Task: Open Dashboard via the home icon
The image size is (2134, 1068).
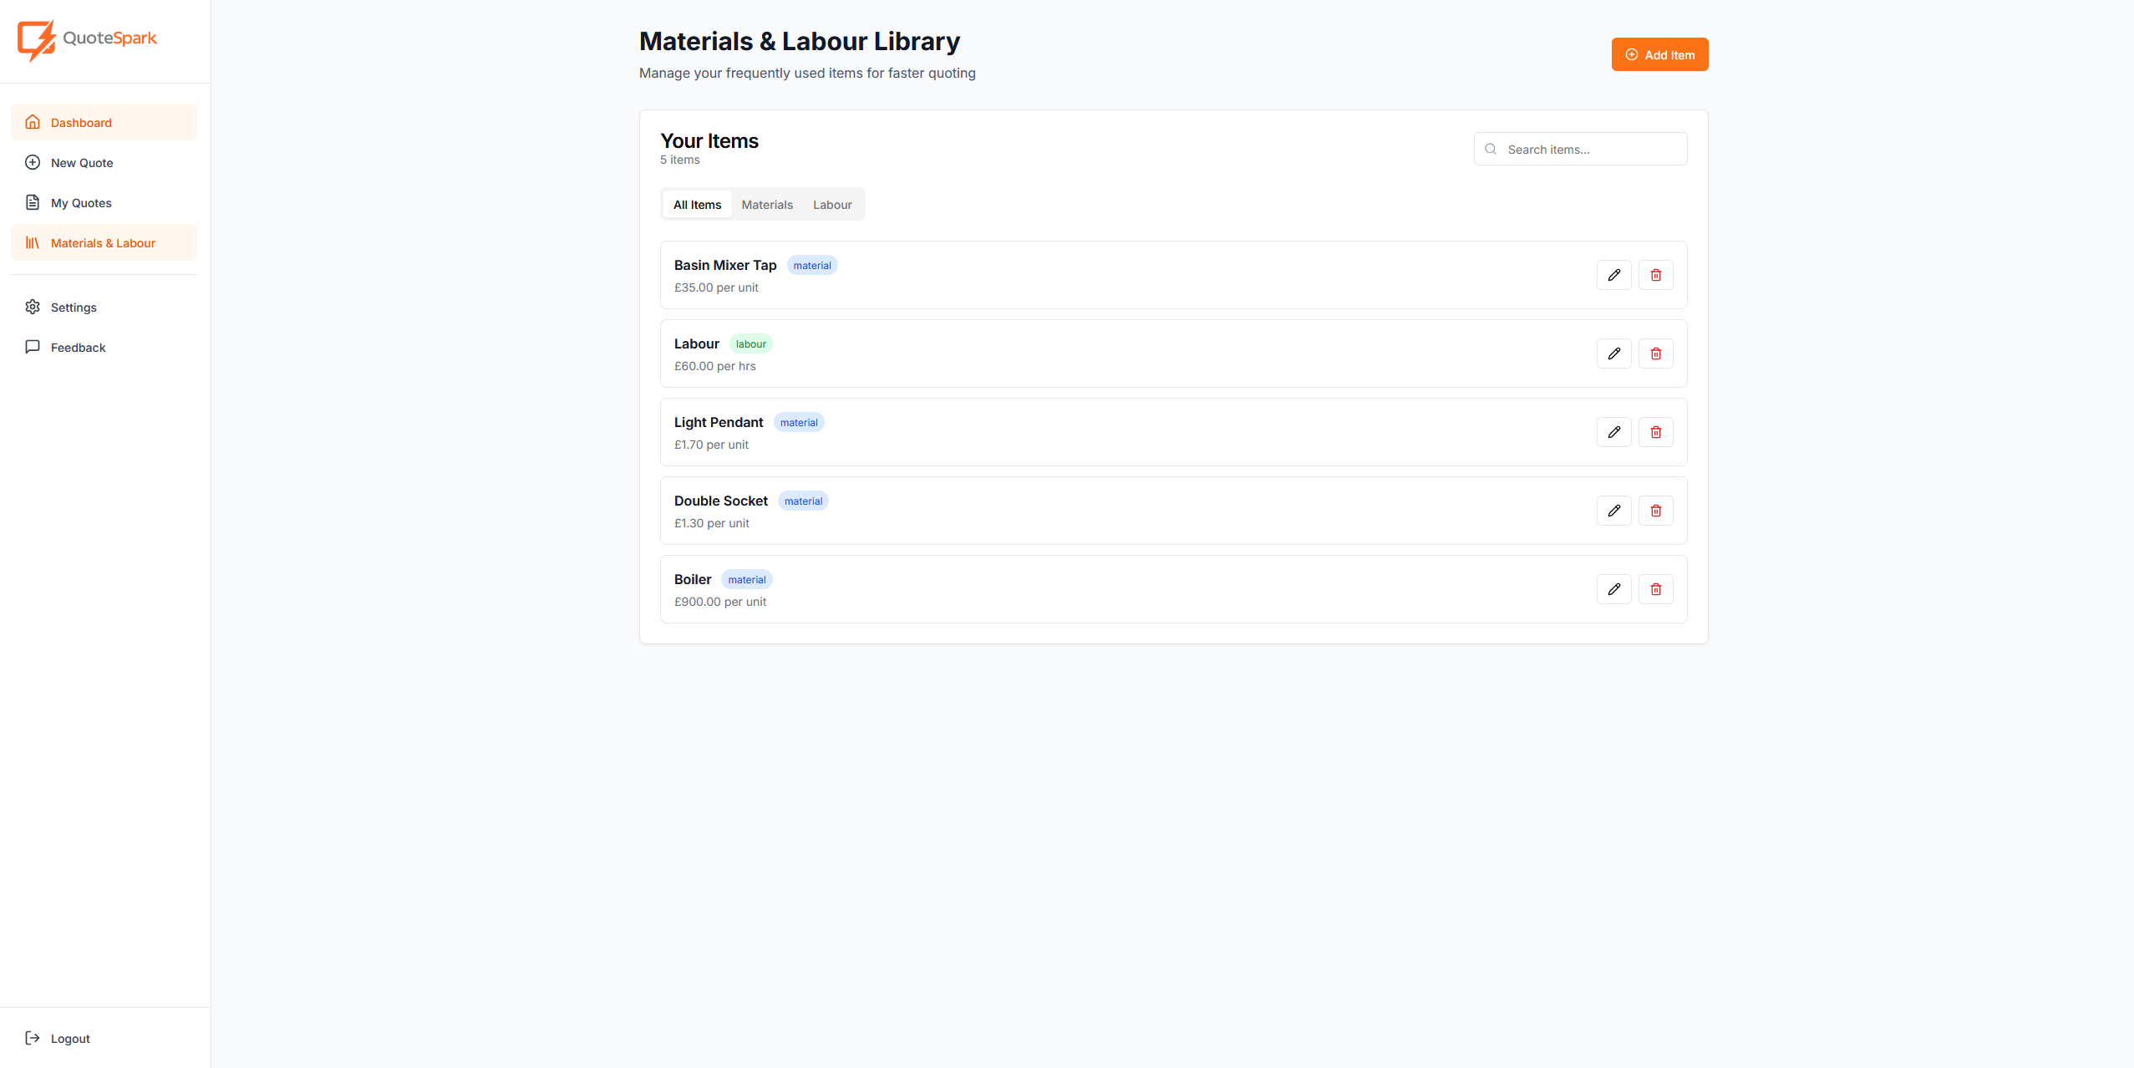Action: pos(32,121)
